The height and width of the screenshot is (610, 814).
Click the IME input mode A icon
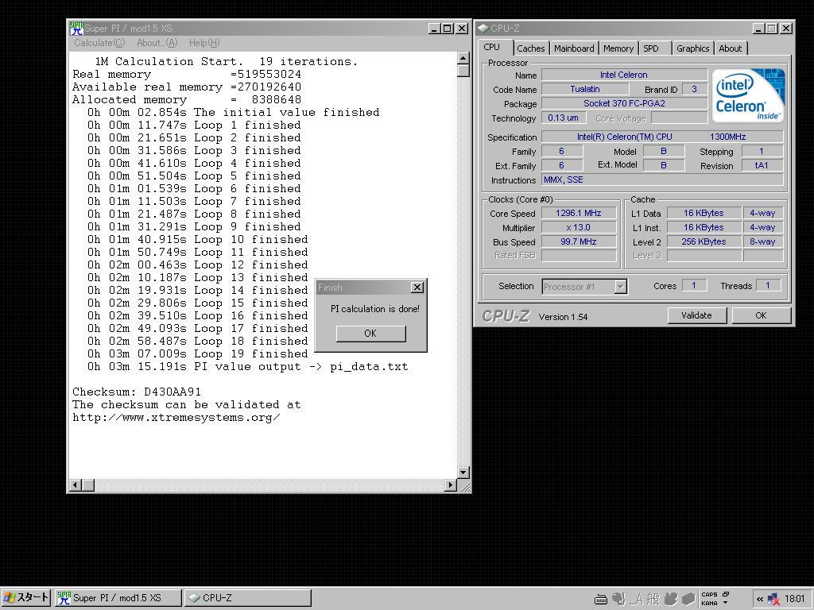point(638,599)
